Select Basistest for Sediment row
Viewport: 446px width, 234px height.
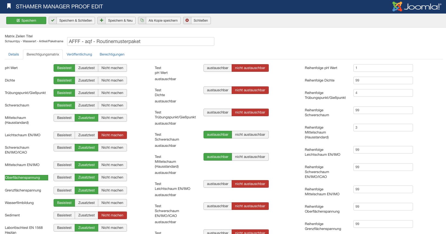pyautogui.click(x=64, y=215)
